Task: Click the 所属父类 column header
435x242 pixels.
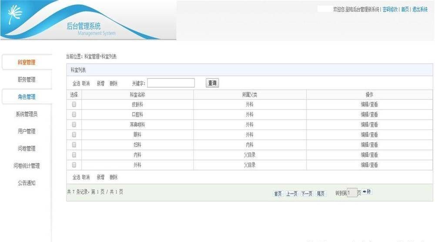Action: [x=250, y=95]
